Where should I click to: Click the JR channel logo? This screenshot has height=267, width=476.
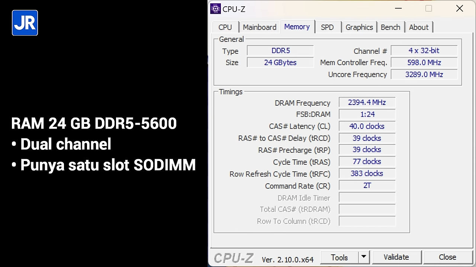(25, 23)
